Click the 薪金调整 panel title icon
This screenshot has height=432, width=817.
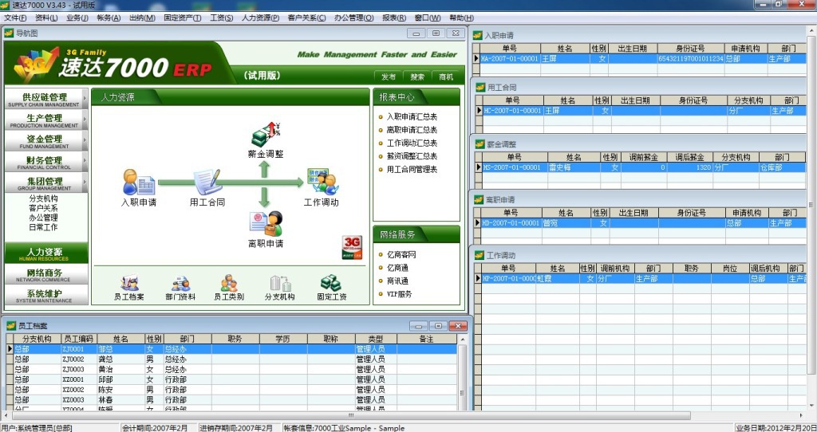480,144
